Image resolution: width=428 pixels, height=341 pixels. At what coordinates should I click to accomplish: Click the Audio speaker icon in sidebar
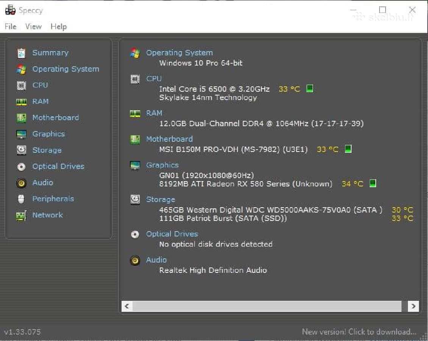(21, 183)
